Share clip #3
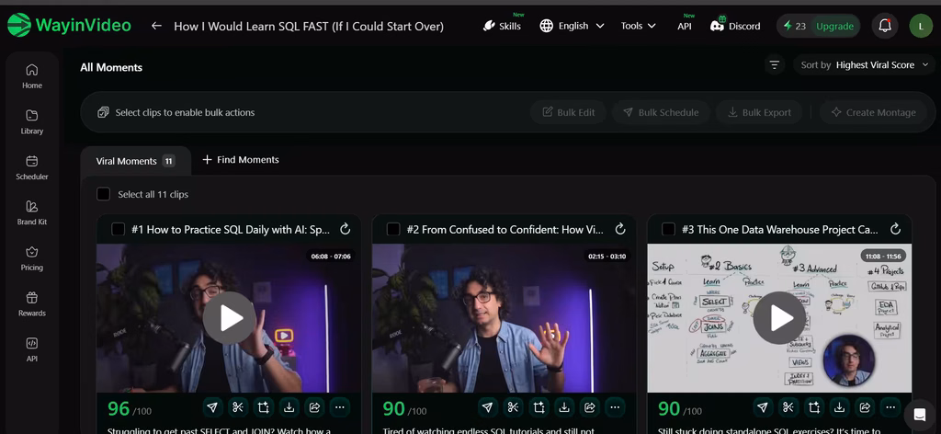 [865, 407]
